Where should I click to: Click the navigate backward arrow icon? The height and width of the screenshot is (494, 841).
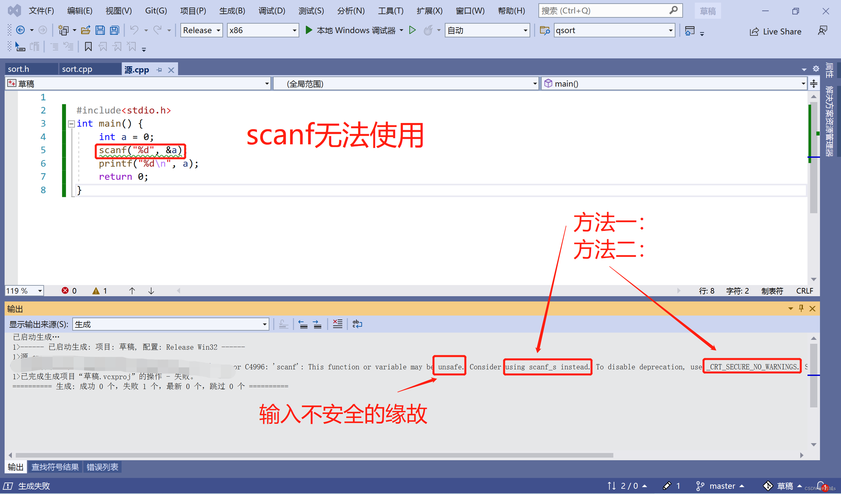pos(20,30)
